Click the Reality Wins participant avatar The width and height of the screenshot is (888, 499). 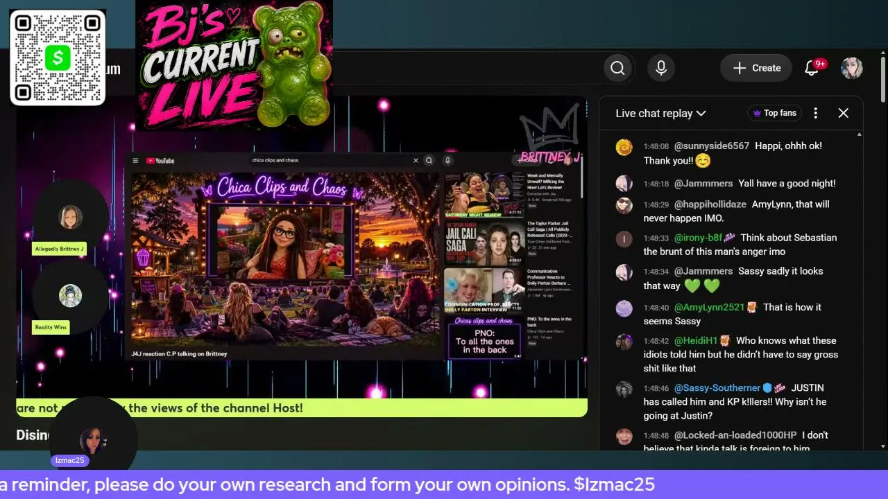coord(71,296)
